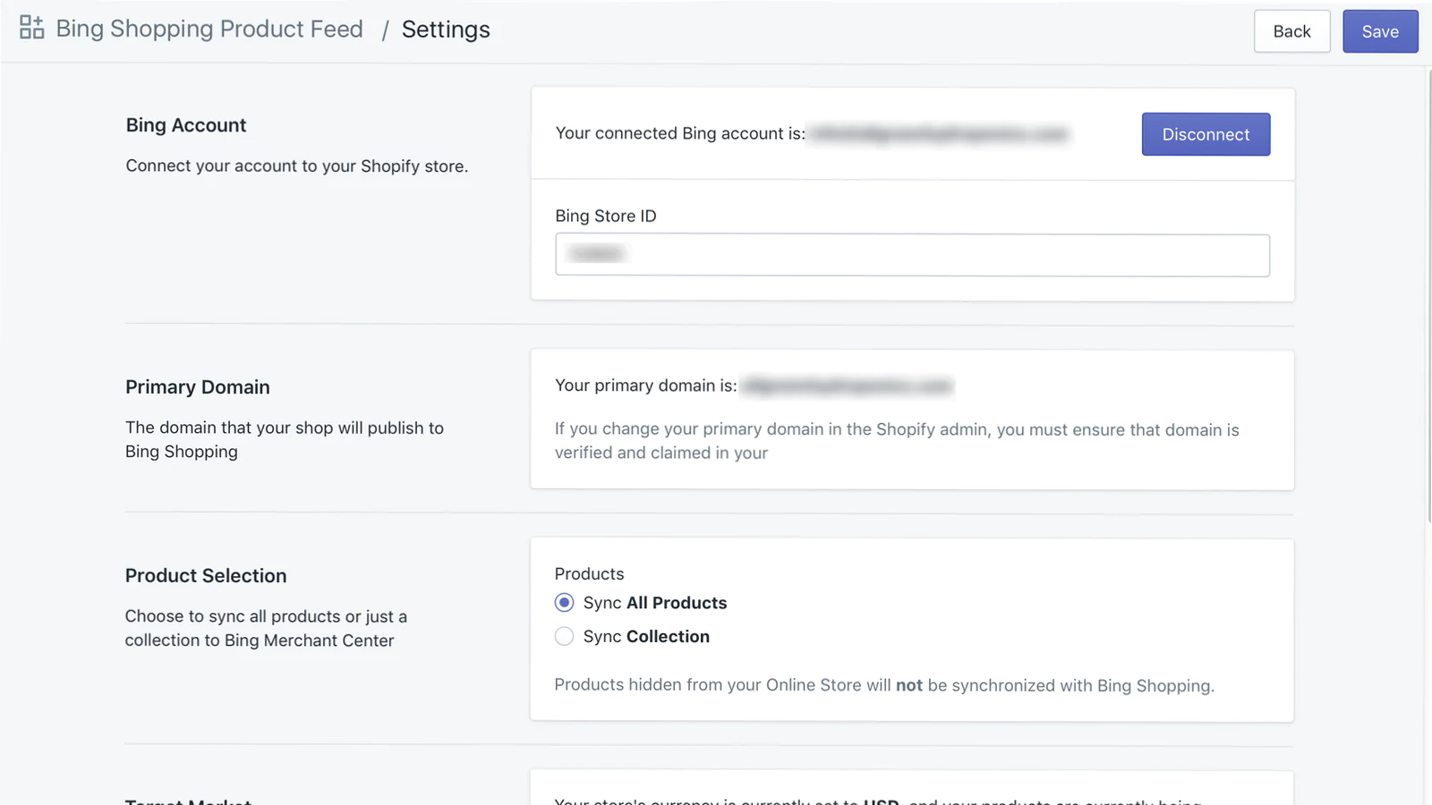Click the Bing Store ID field label

605,216
